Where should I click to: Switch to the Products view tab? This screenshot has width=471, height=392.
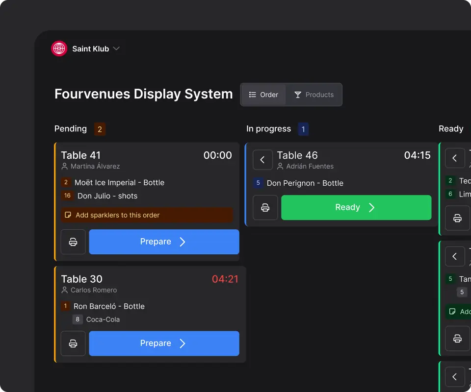click(314, 95)
